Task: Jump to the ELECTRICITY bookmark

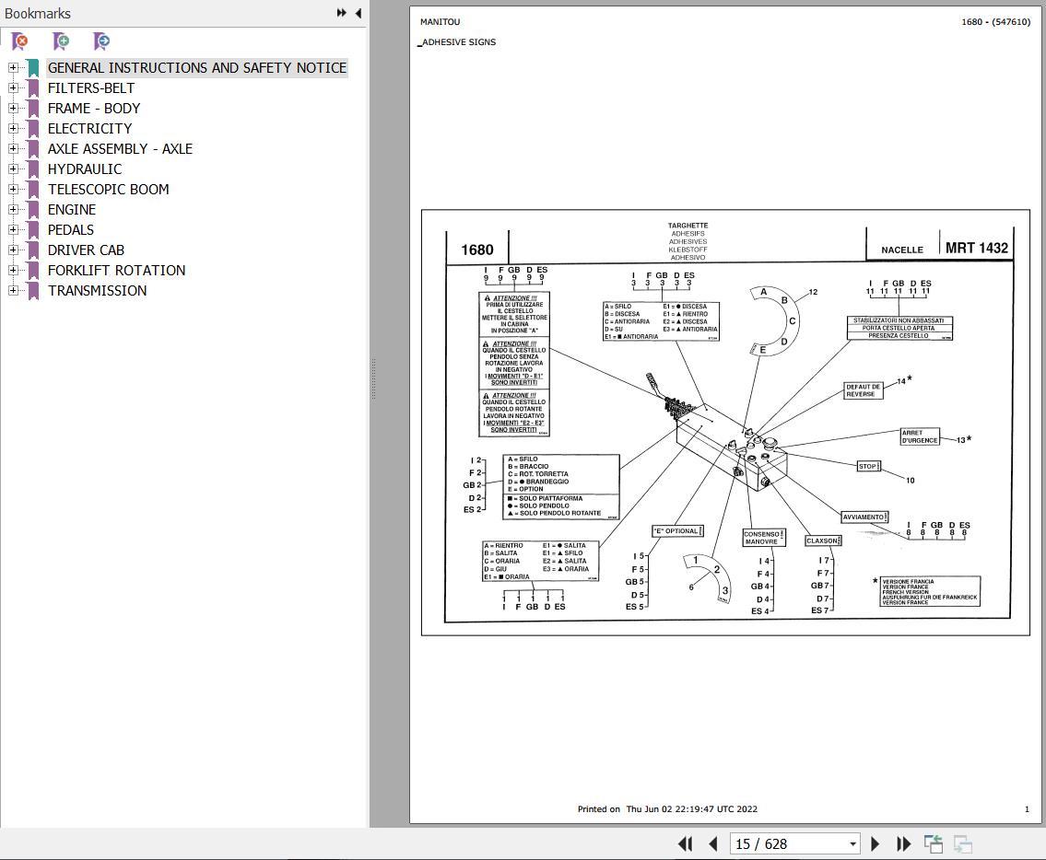Action: (89, 128)
